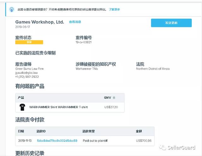
Task: Click the product name WARHAMMER Shirt WARHAMMER T-shirt
Action: [x=58, y=107]
